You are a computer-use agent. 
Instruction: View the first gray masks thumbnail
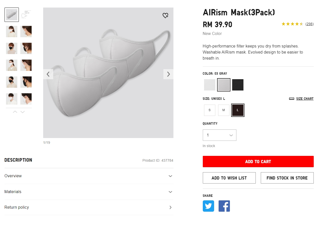pyautogui.click(x=12, y=15)
